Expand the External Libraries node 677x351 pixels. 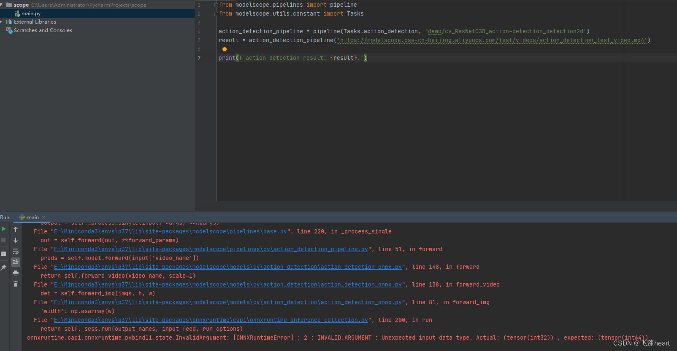(x=2, y=21)
